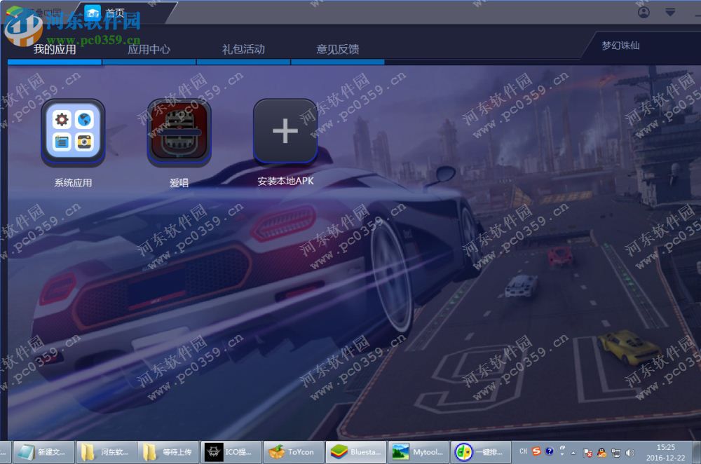
Task: Click the Action Center flag tray icon
Action: coord(588,453)
